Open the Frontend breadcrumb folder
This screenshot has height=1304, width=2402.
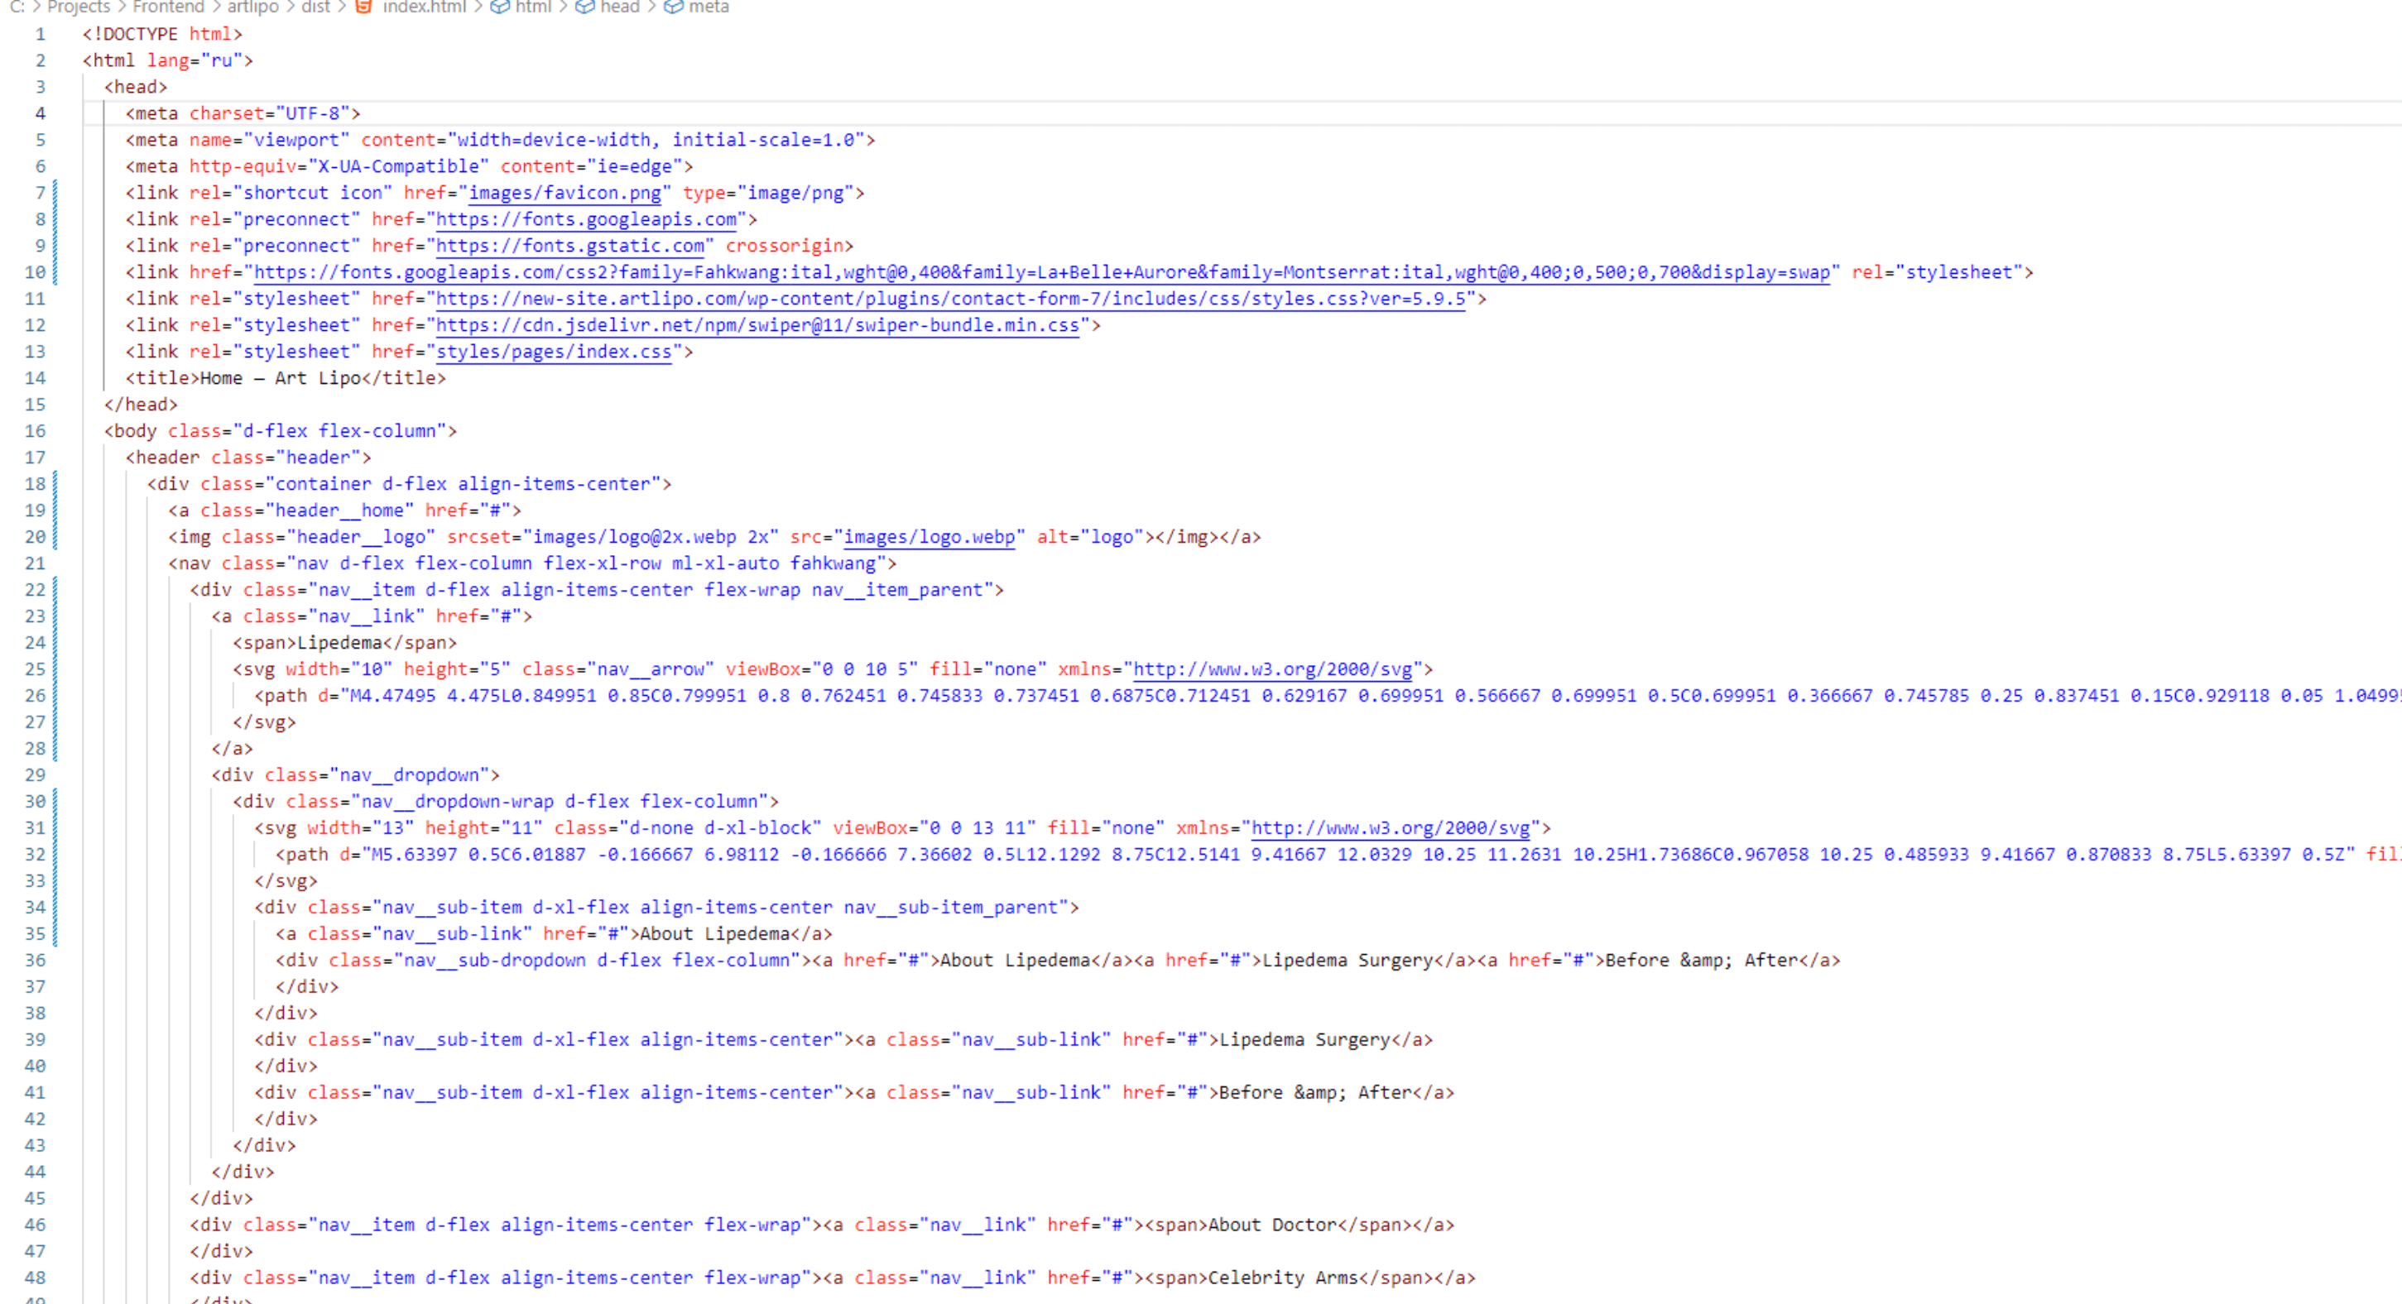168,7
